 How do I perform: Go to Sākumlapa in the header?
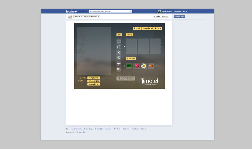click(x=177, y=11)
